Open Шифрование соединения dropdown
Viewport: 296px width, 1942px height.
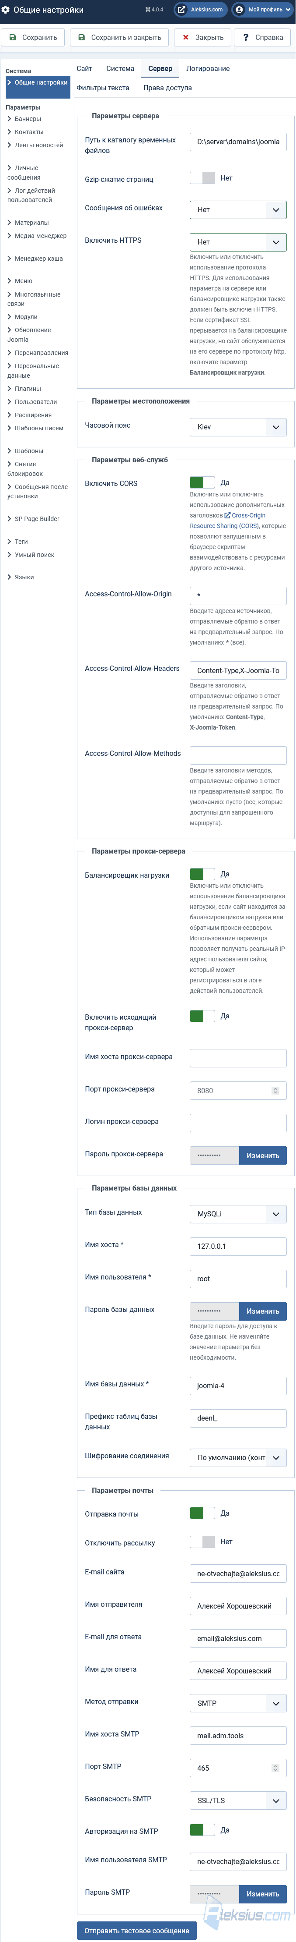point(238,1457)
